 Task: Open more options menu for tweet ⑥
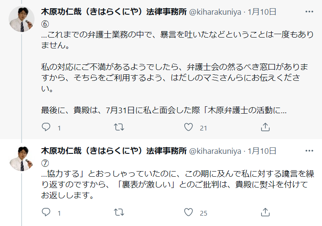click(x=309, y=12)
